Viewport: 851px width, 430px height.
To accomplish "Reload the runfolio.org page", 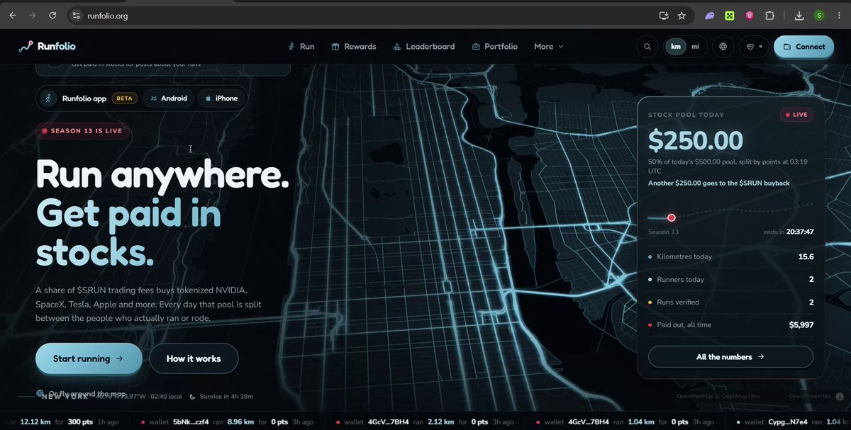I will (x=52, y=15).
